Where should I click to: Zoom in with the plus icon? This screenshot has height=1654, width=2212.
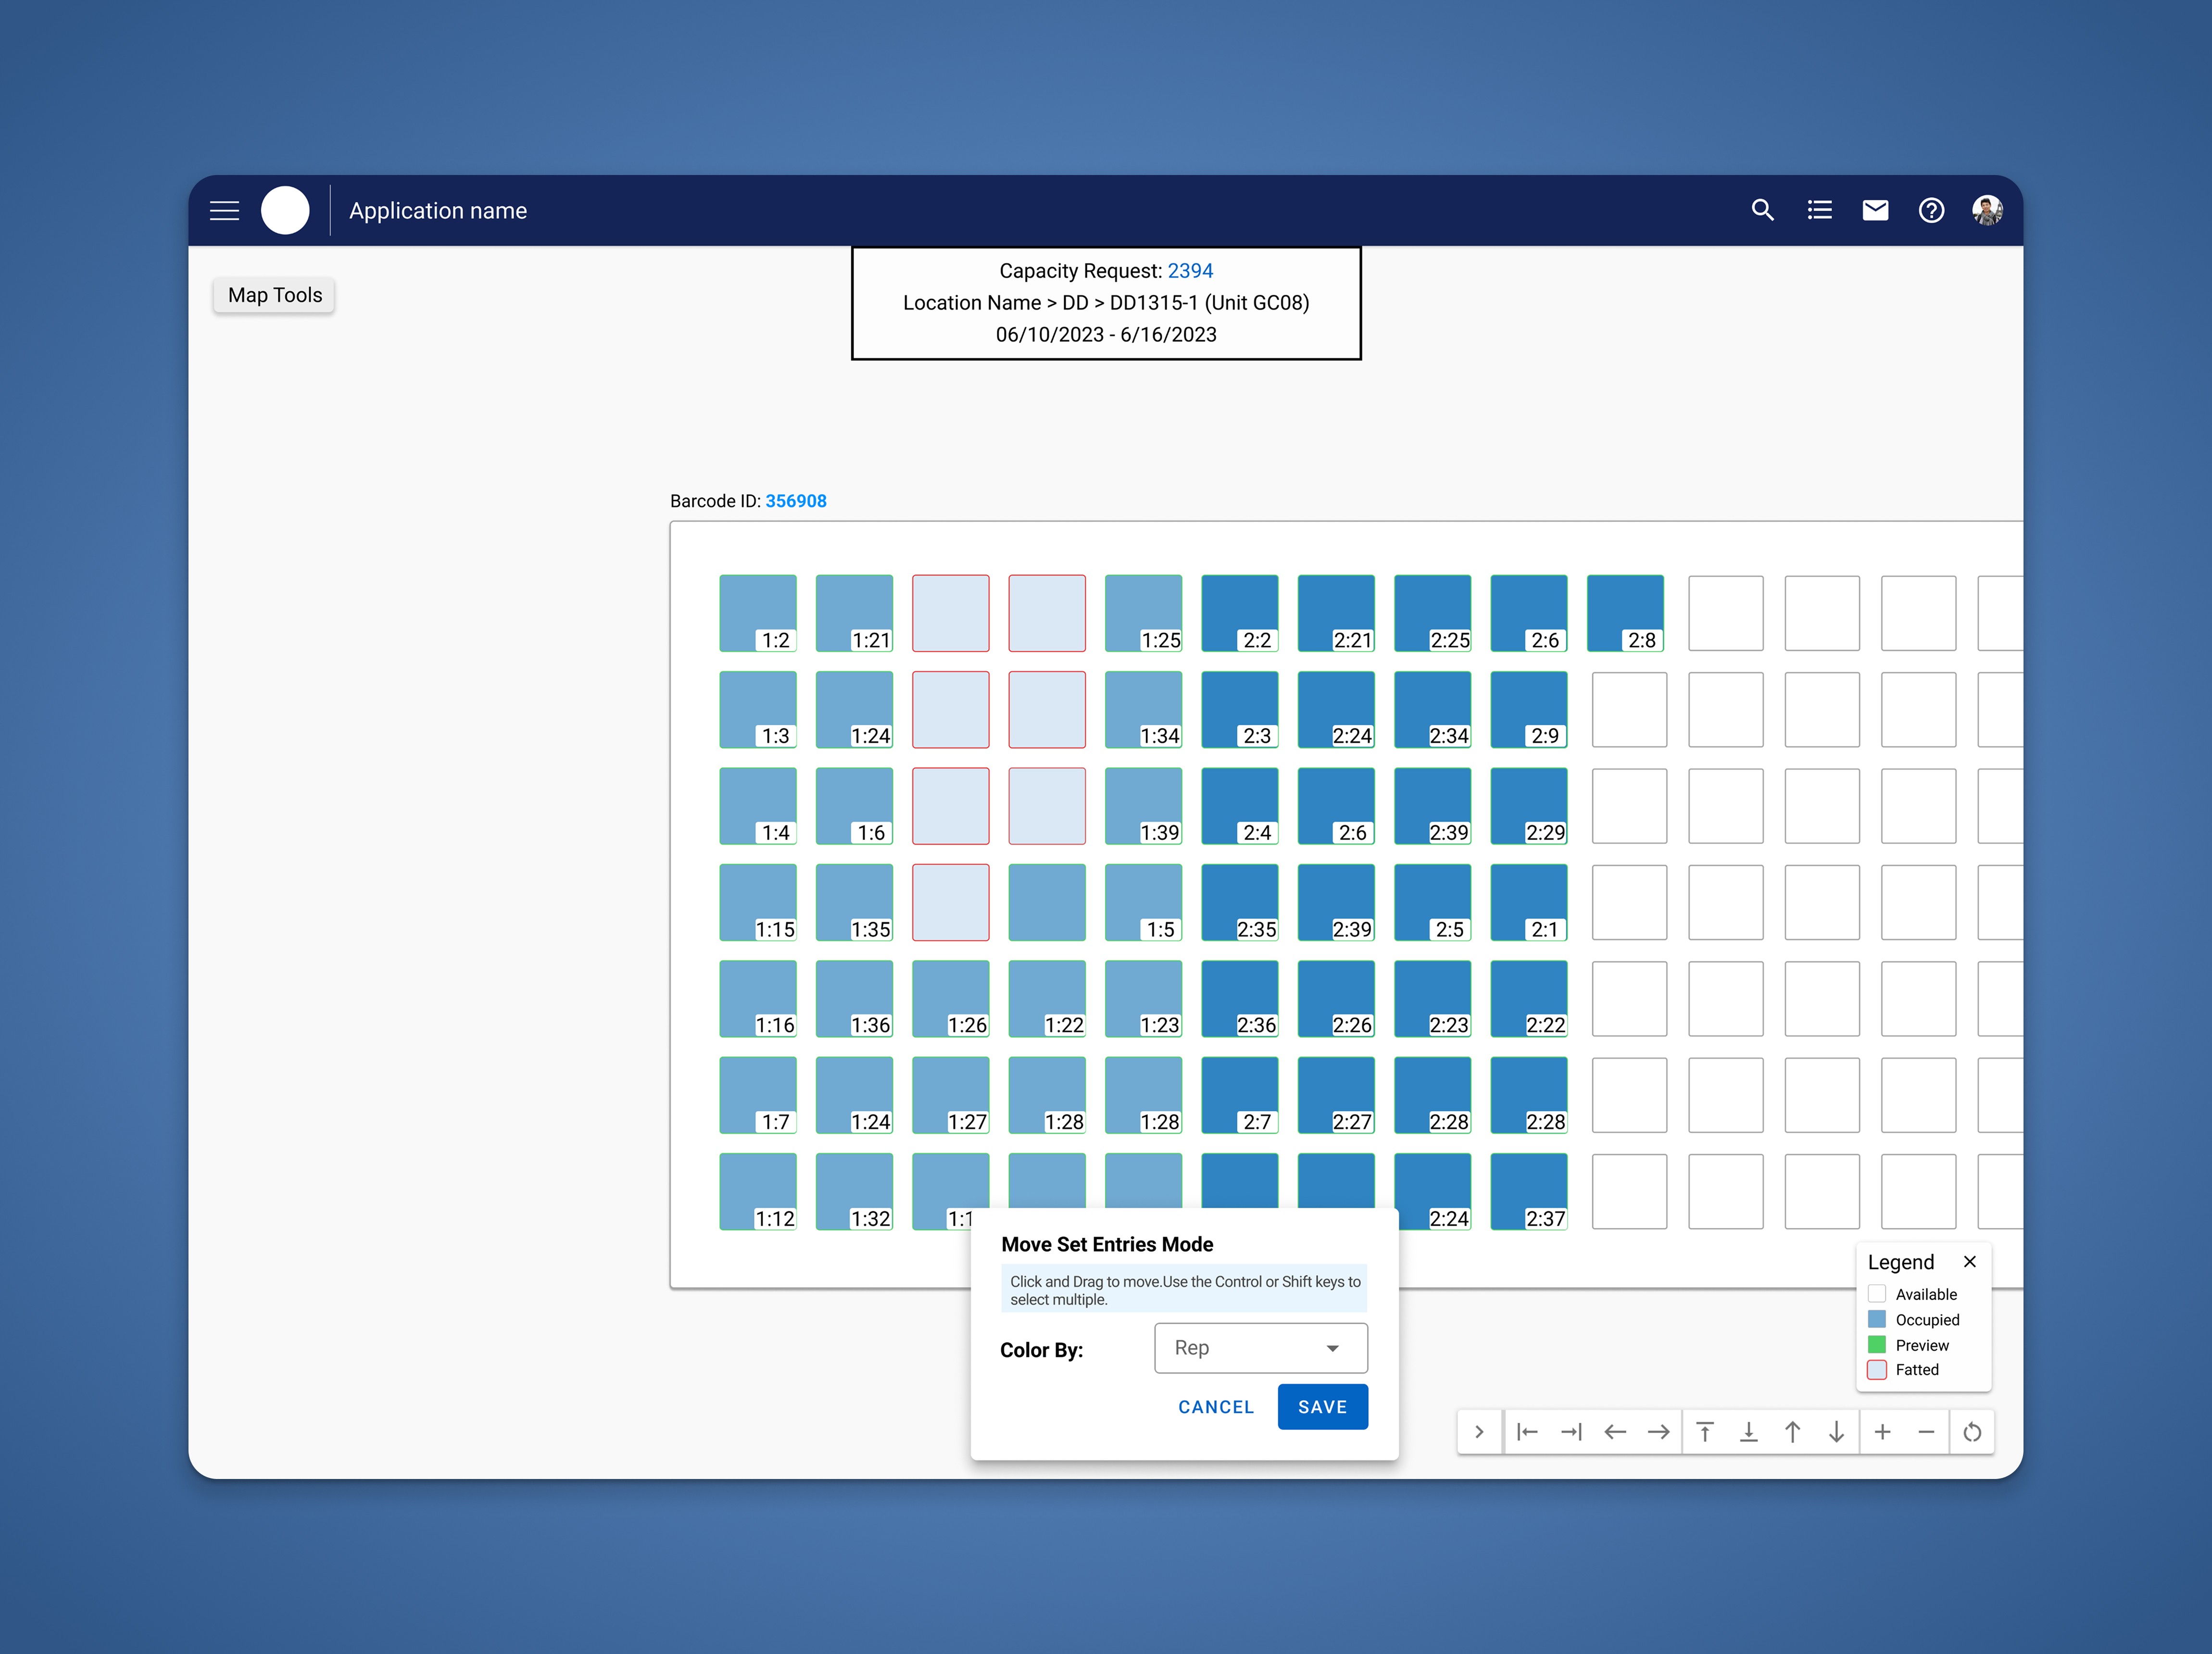tap(1882, 1432)
